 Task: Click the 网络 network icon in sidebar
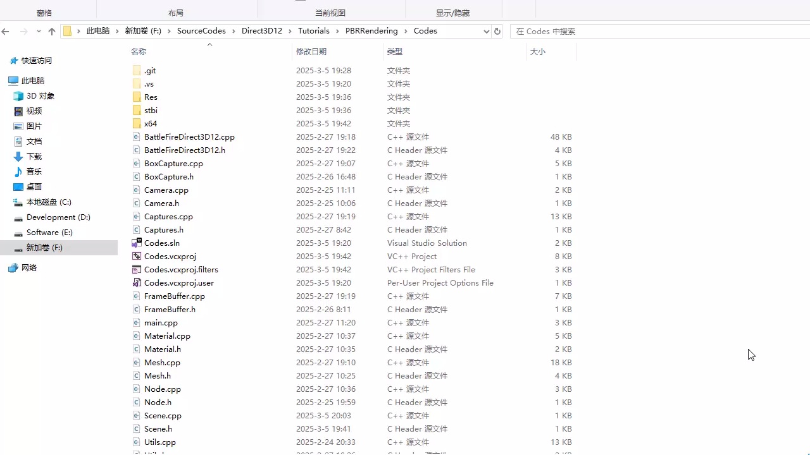[14, 267]
